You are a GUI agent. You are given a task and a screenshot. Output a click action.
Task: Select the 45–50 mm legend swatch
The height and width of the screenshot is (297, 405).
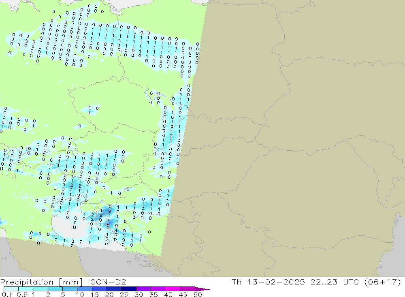(x=188, y=289)
